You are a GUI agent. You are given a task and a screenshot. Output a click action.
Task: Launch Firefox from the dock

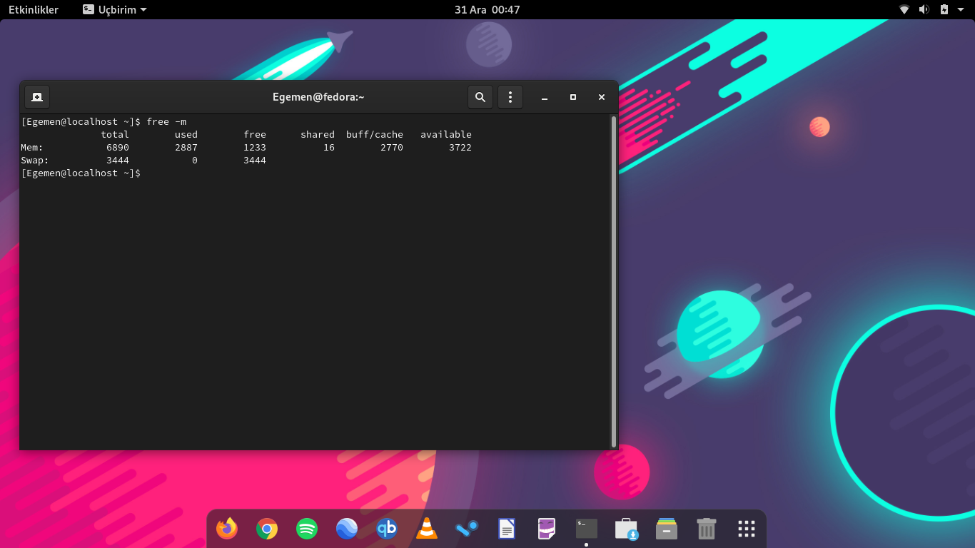[x=227, y=529]
